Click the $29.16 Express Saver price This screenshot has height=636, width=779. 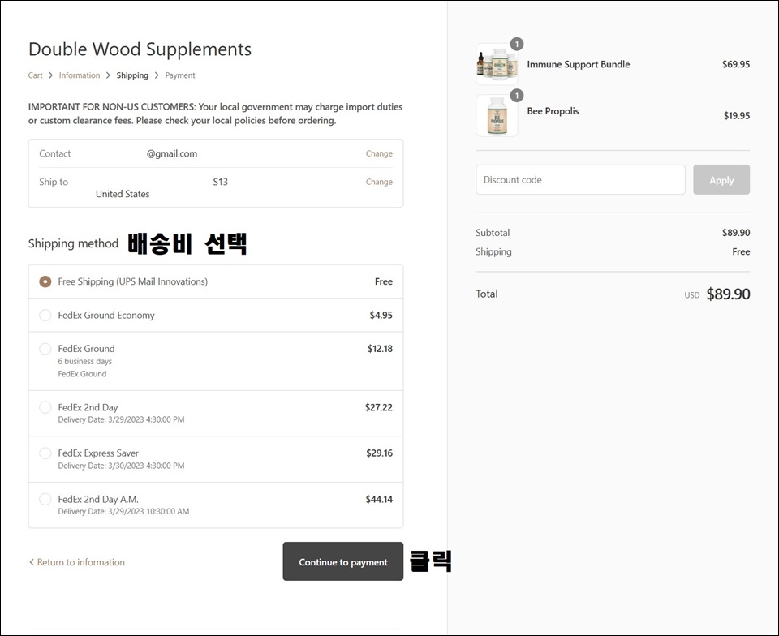pos(380,453)
